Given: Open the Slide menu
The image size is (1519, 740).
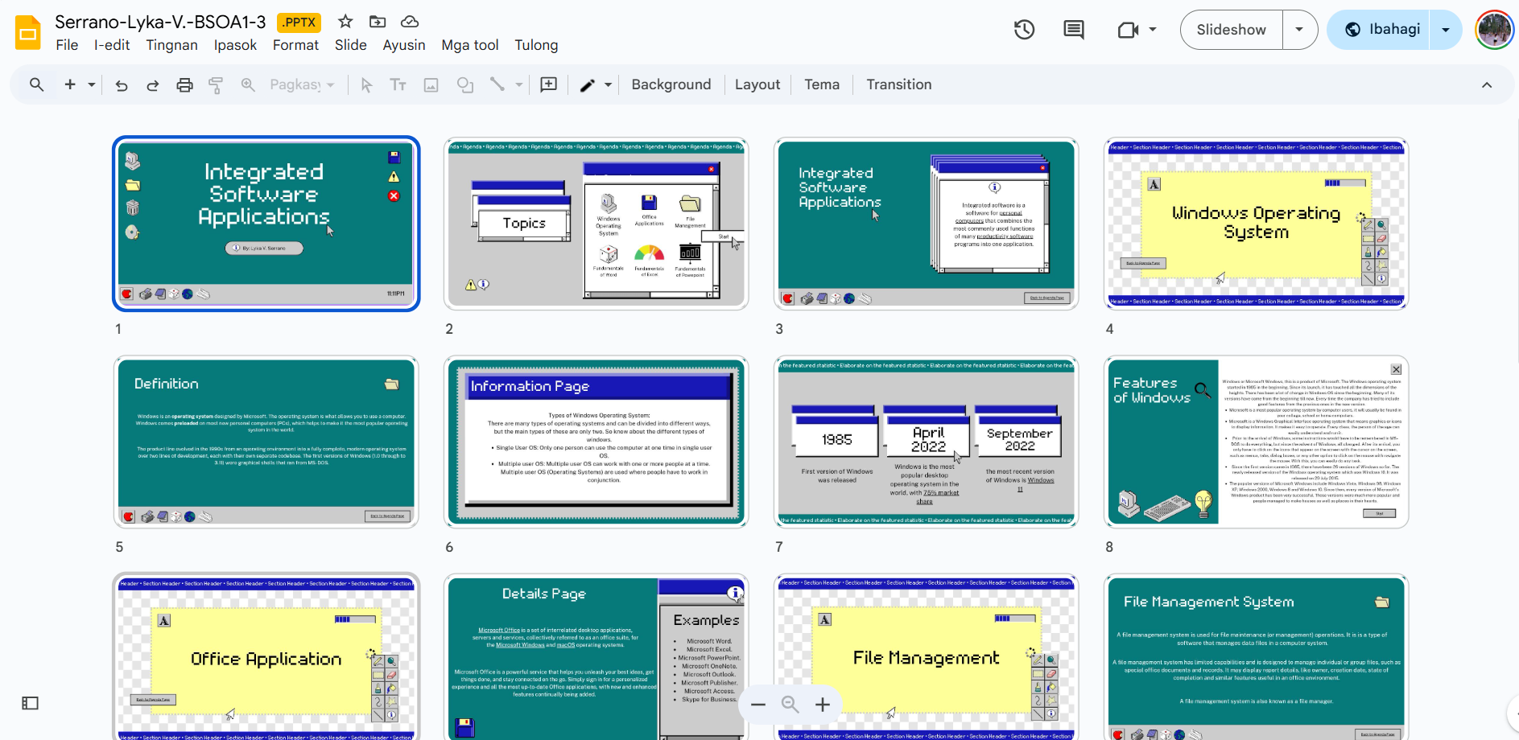Looking at the screenshot, I should [351, 45].
